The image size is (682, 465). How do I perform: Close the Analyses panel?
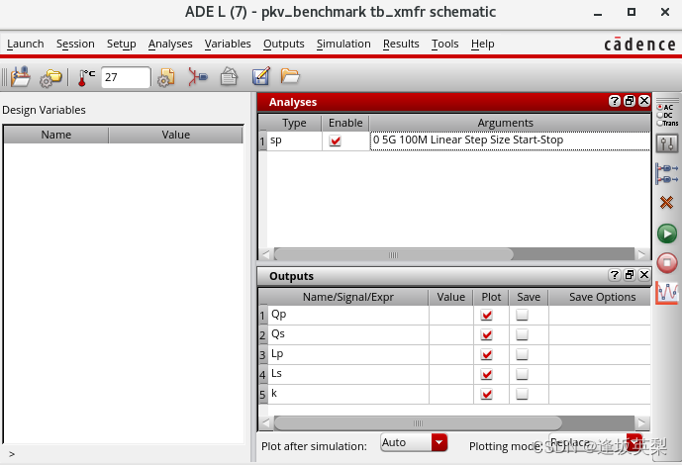[x=644, y=101]
